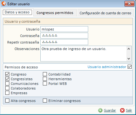Screen dimensions: 136x115
Task: Click the green Guardar plus icon
Action: coord(100,110)
